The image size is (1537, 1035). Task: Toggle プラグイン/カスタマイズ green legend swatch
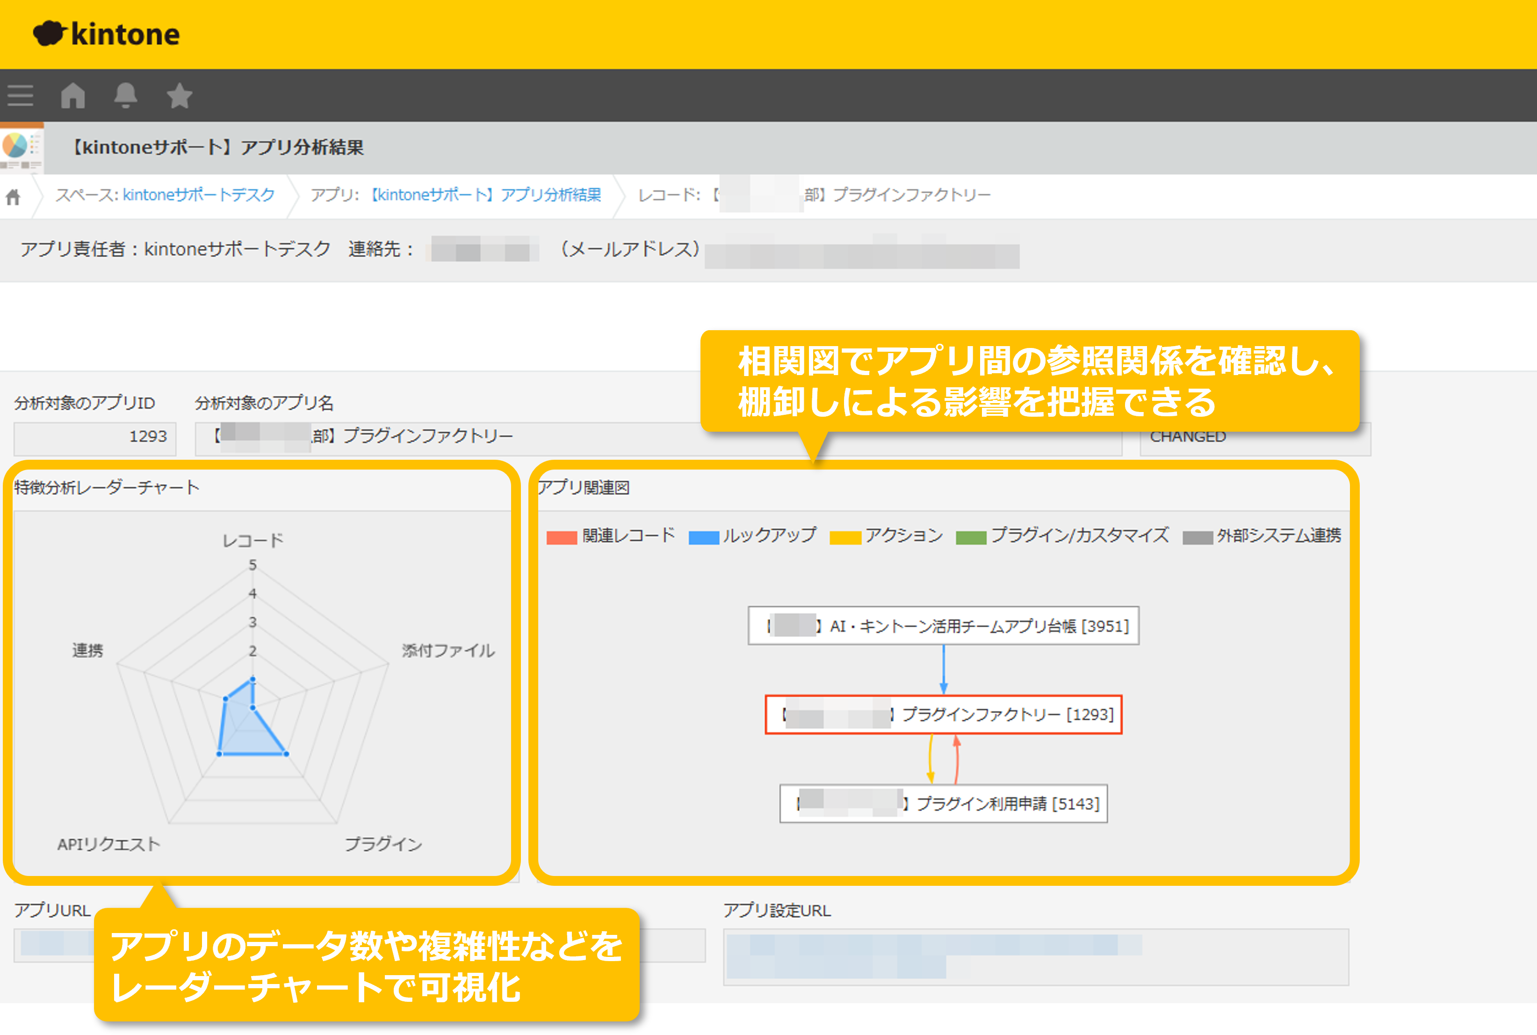click(971, 537)
